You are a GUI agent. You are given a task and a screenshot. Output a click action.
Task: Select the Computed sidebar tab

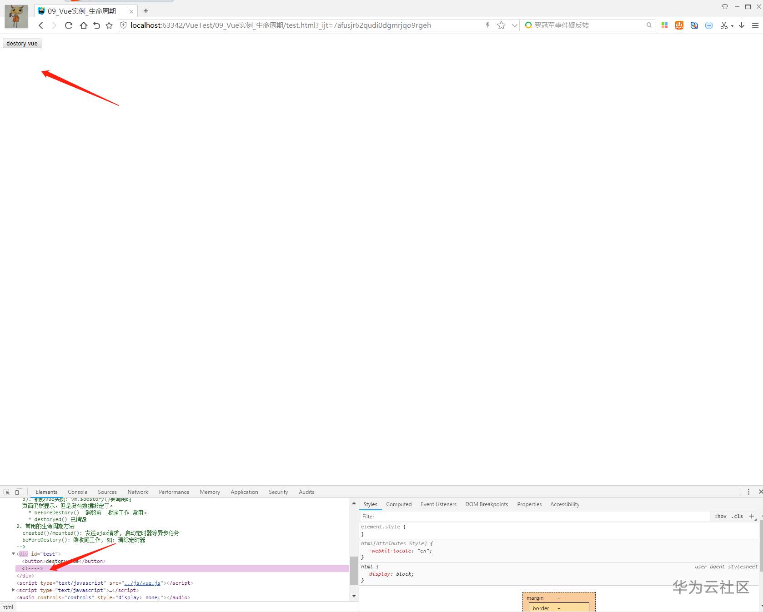click(x=399, y=504)
